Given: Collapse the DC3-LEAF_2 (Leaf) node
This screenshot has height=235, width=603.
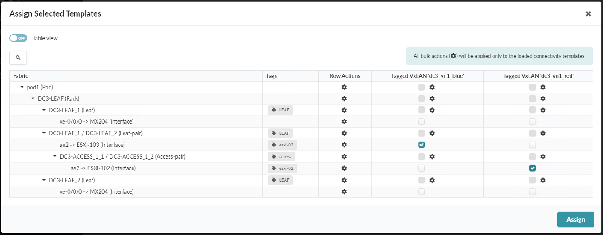Looking at the screenshot, I should [x=44, y=180].
